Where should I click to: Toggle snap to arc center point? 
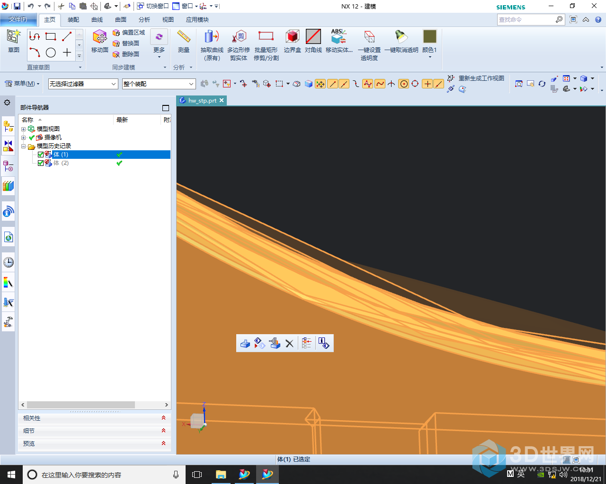tap(404, 84)
